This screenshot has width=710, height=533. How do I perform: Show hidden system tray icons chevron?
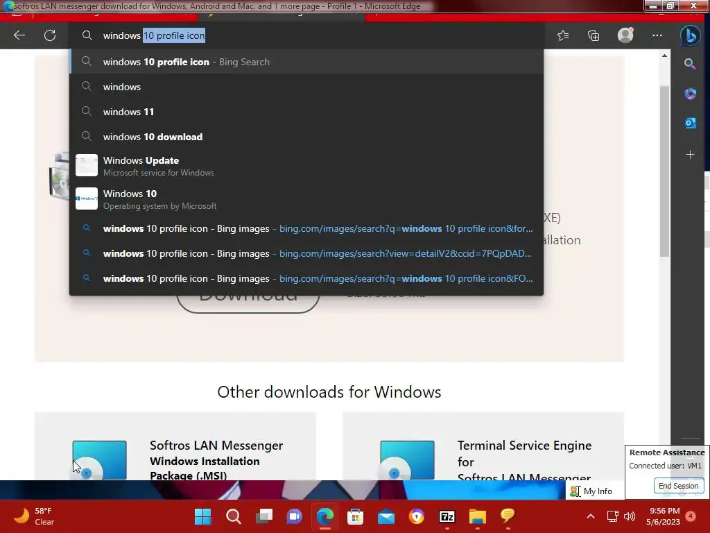tap(591, 516)
